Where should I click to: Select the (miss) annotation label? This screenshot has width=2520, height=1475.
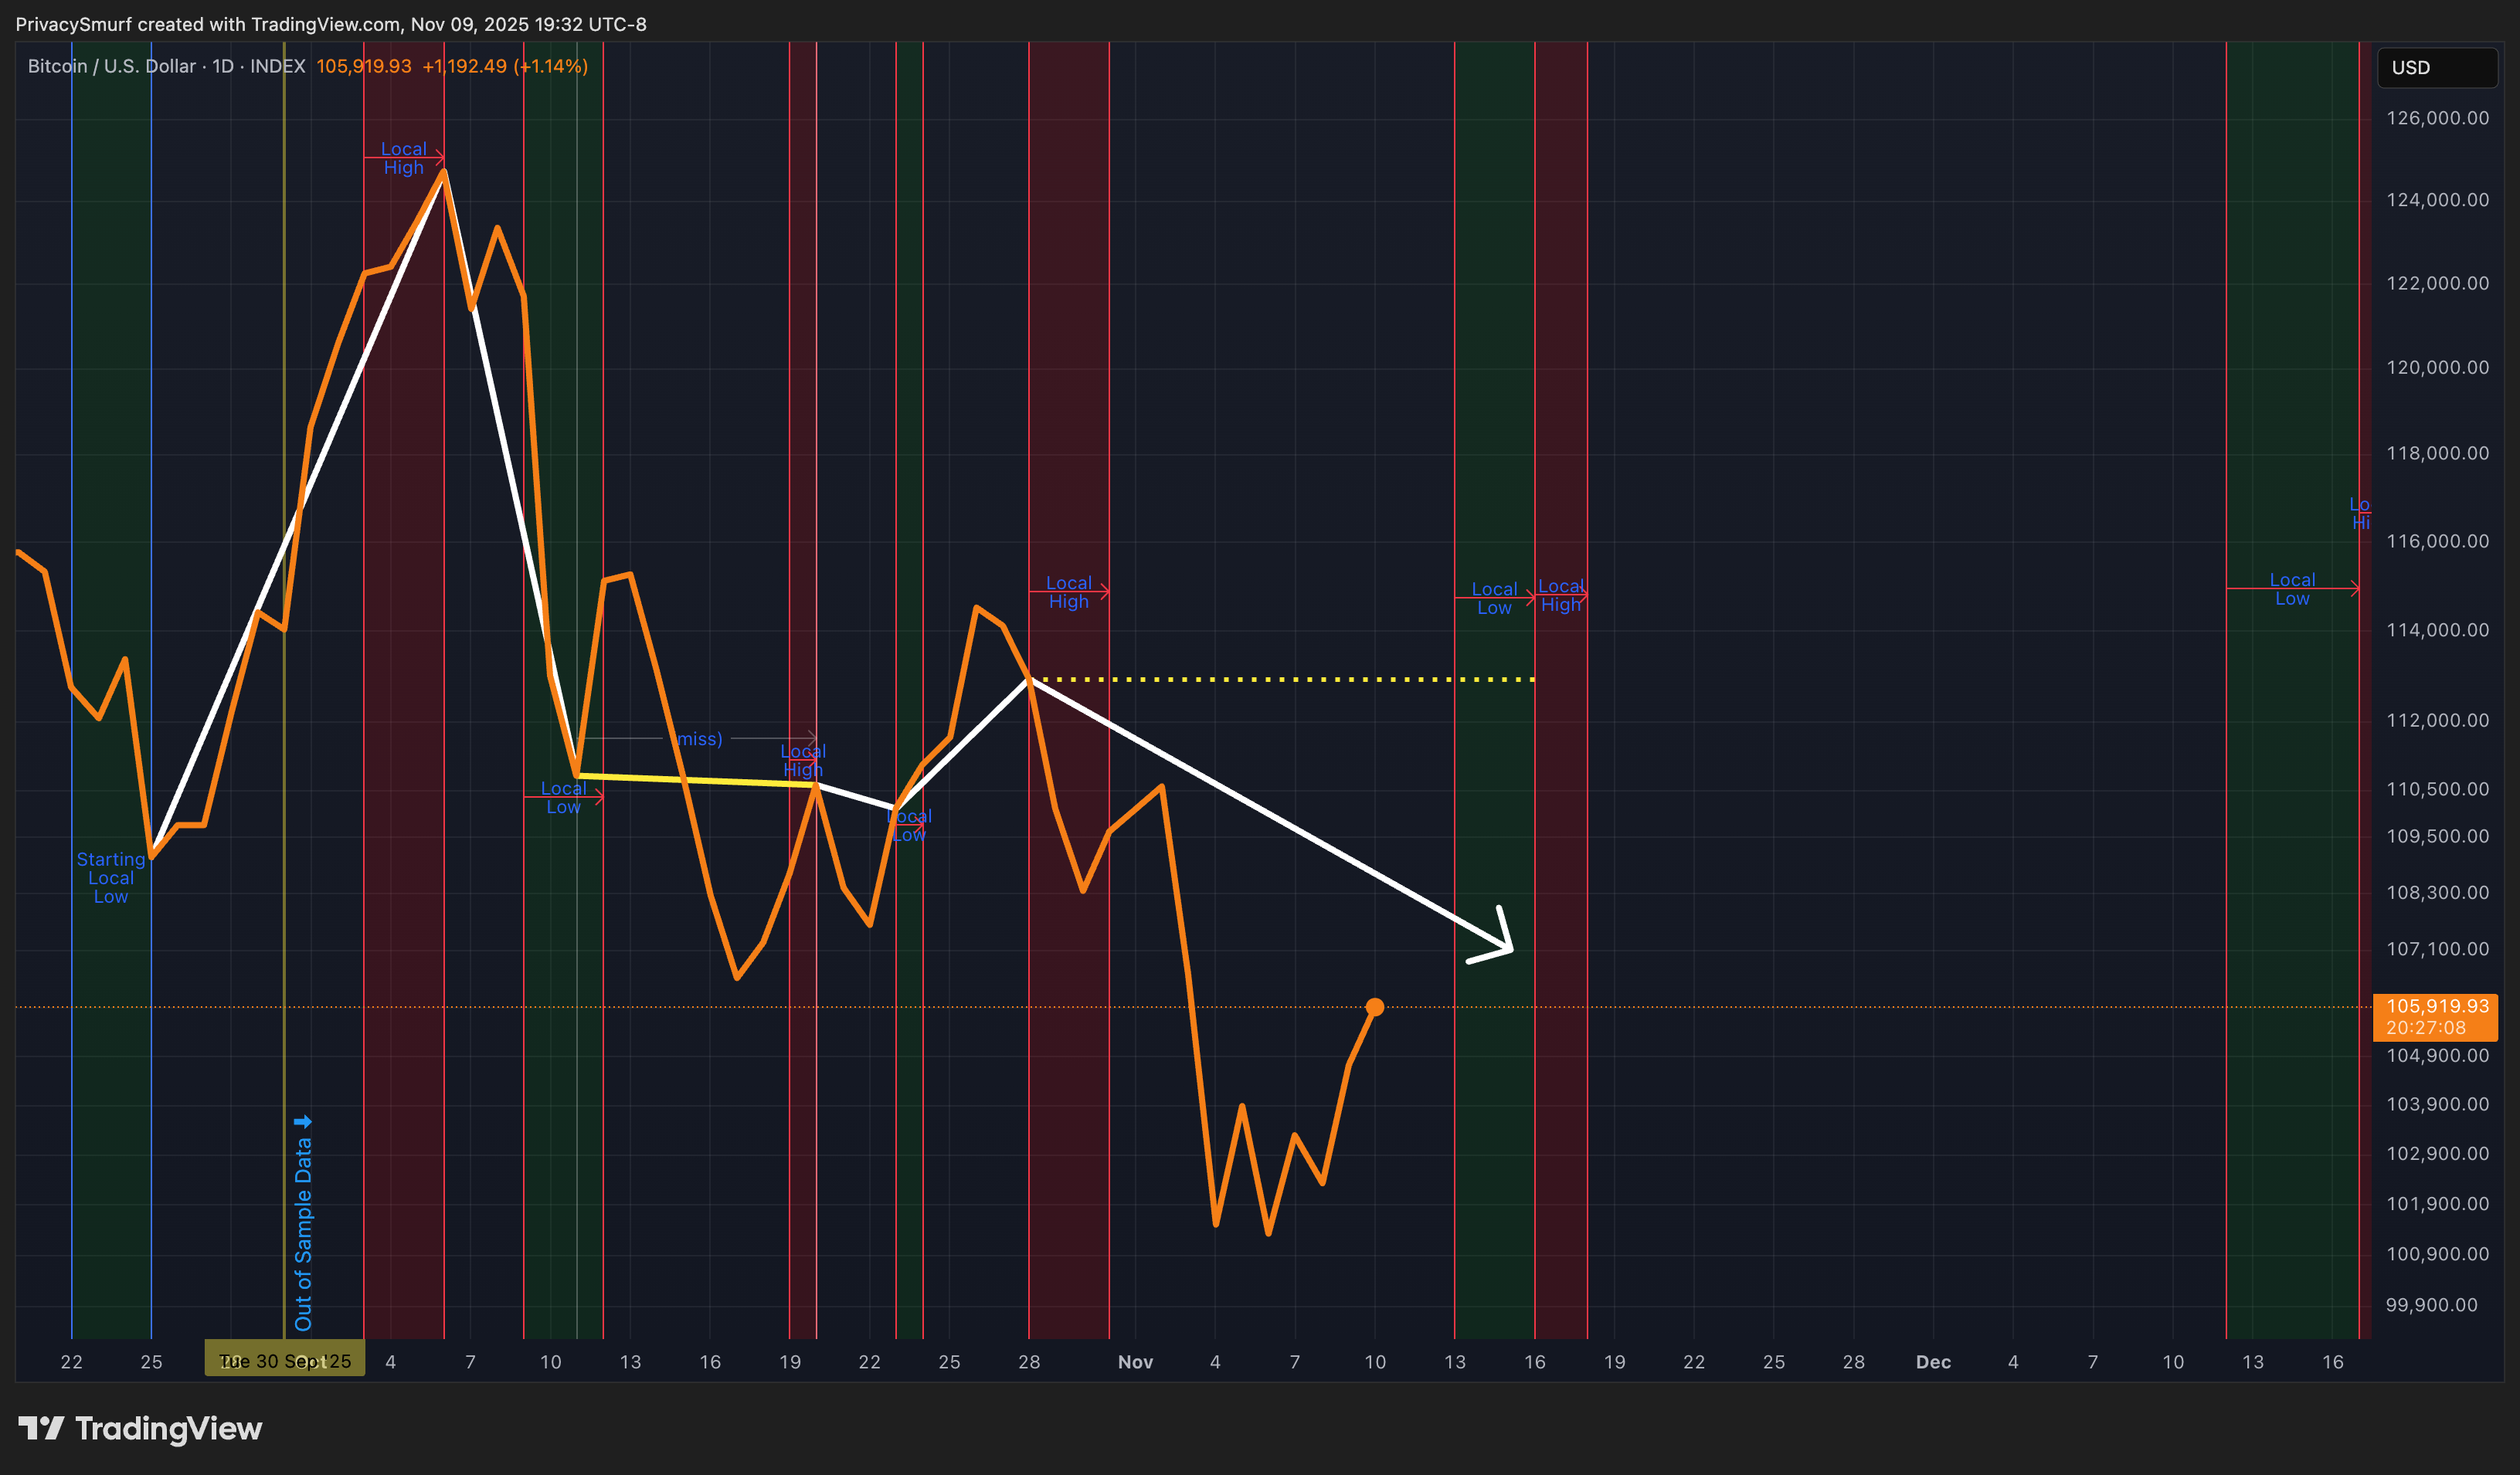point(699,738)
